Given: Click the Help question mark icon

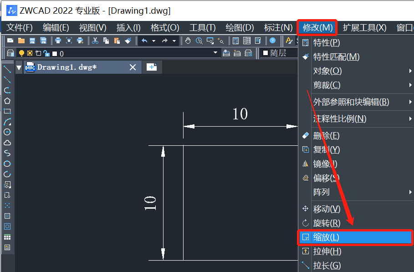Looking at the screenshot, I should pos(272,41).
